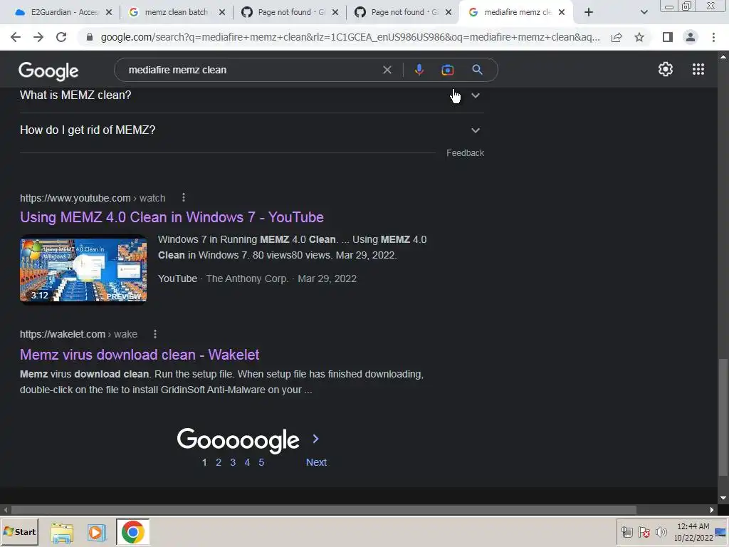The width and height of the screenshot is (729, 547).
Task: Expand 'How do I get rid of MEMZ?'
Action: click(x=251, y=130)
